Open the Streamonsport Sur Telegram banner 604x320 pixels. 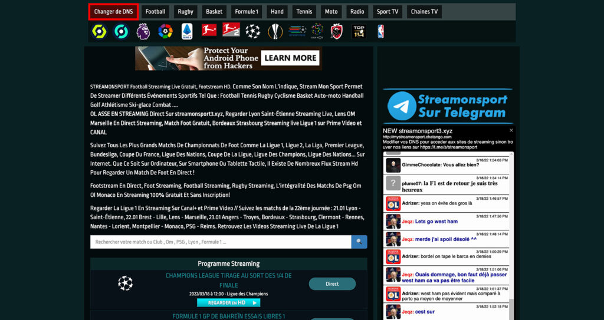(448, 106)
